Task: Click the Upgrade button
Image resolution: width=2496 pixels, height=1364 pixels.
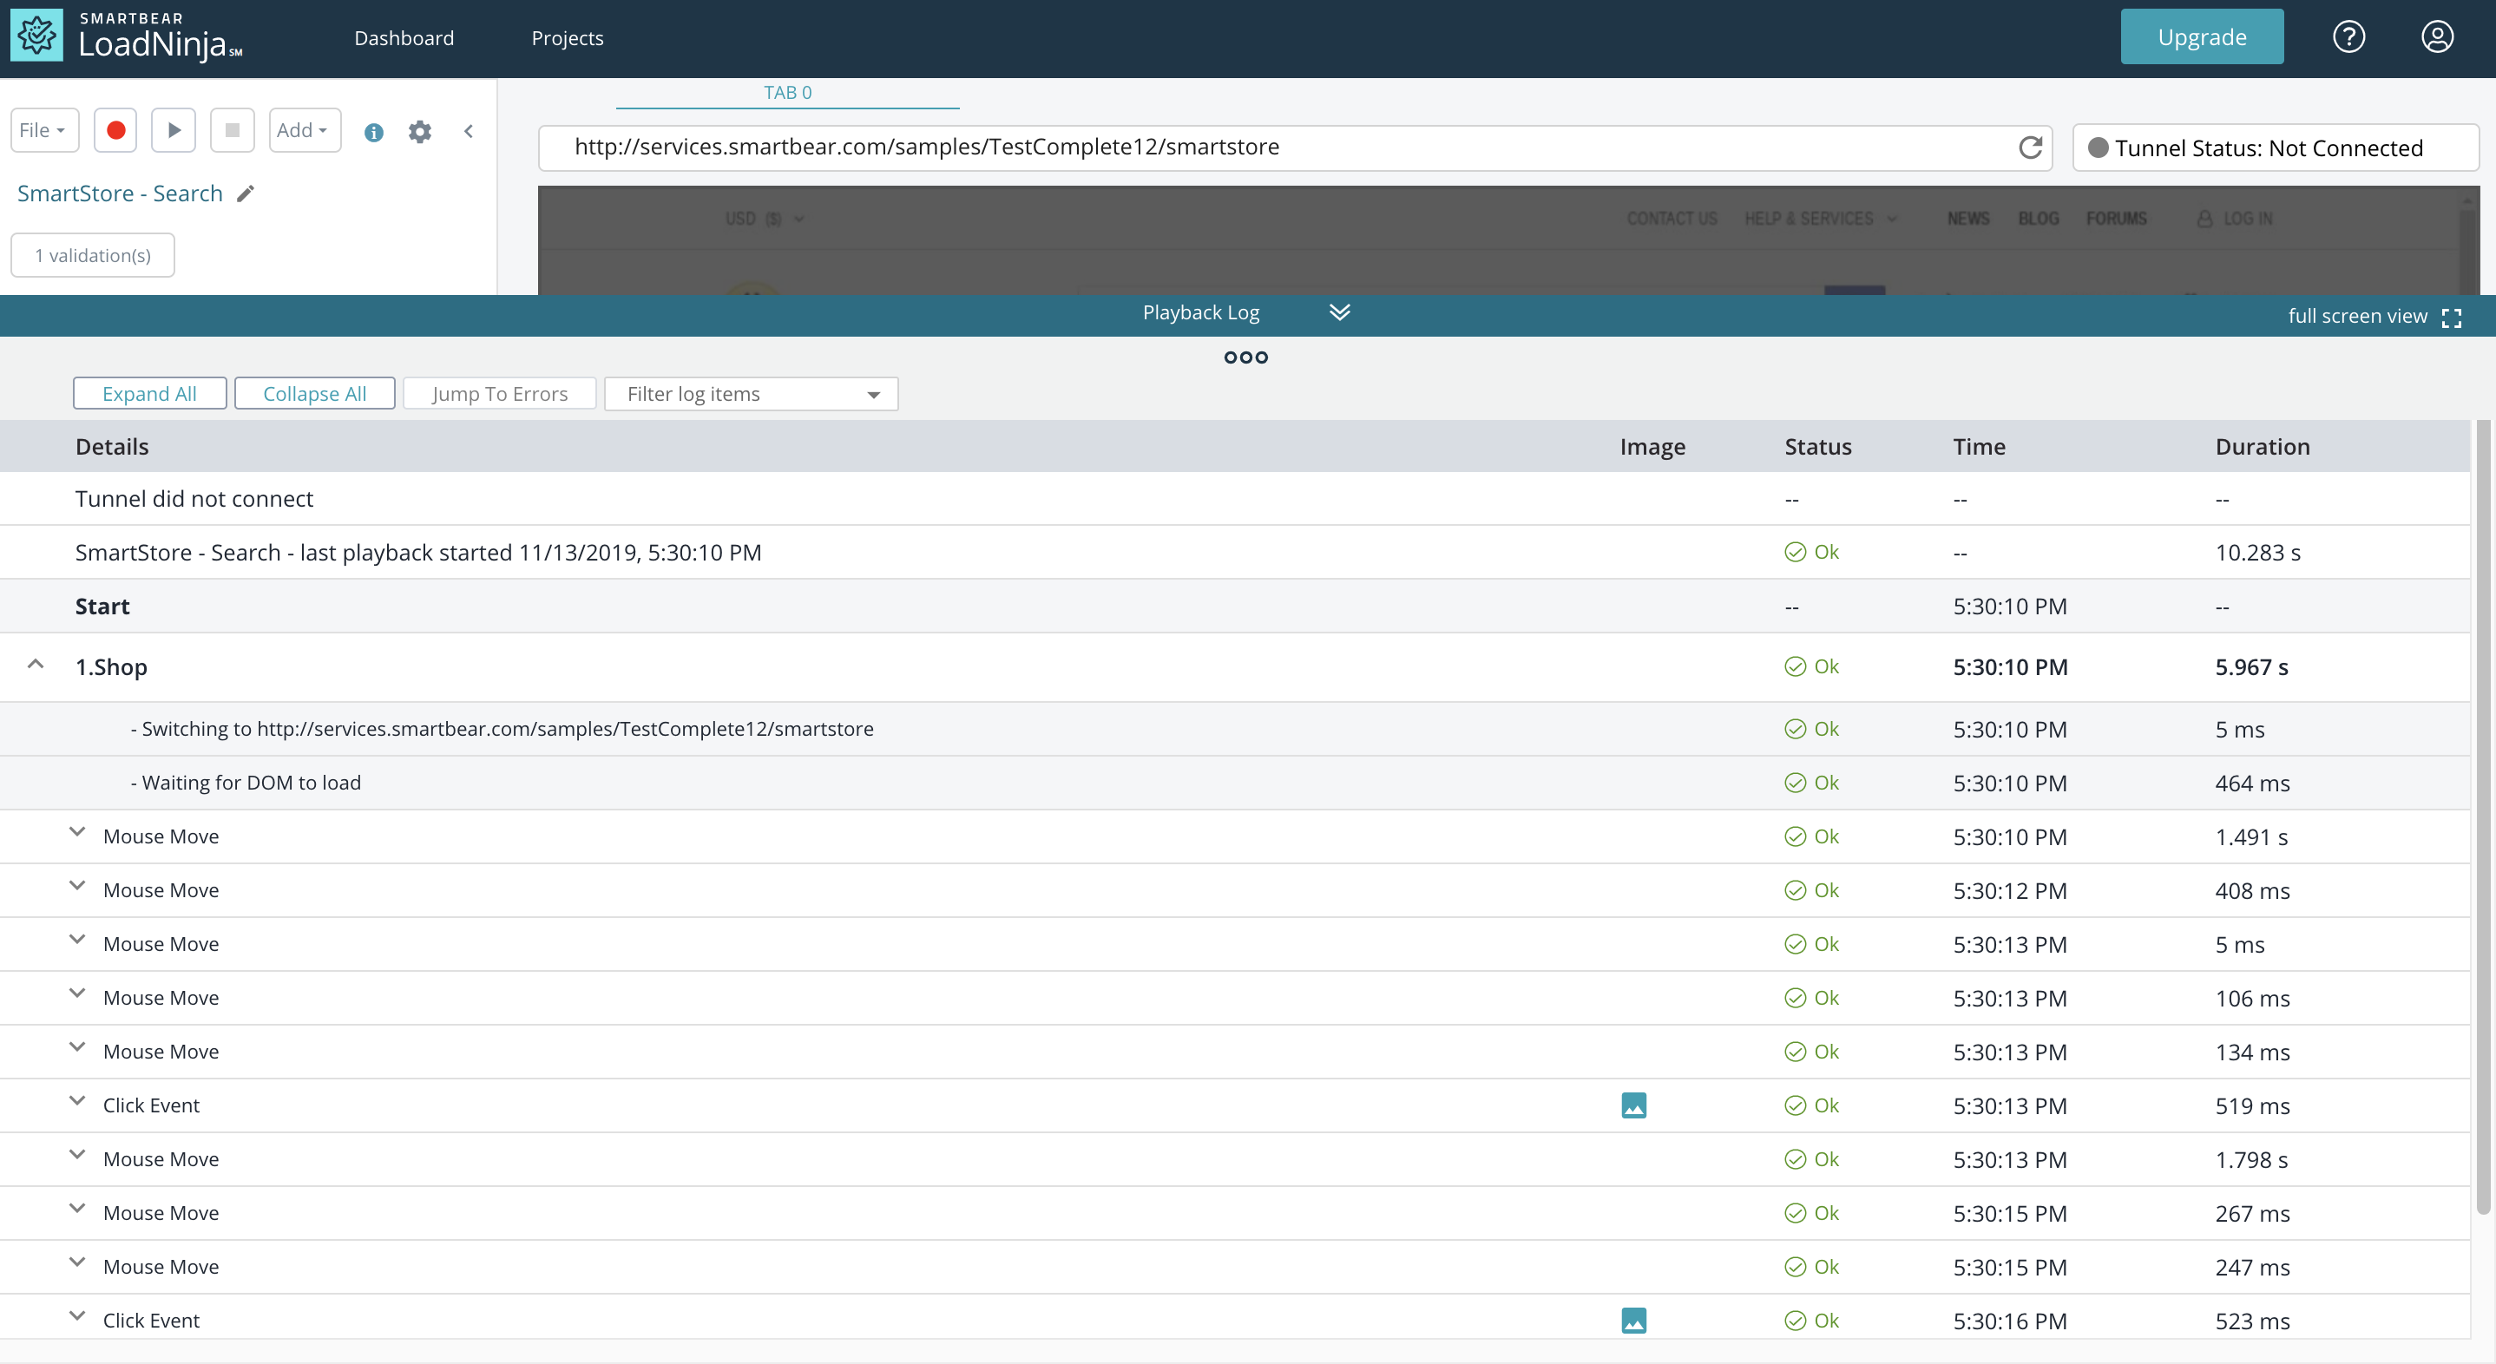Action: pyautogui.click(x=2202, y=36)
